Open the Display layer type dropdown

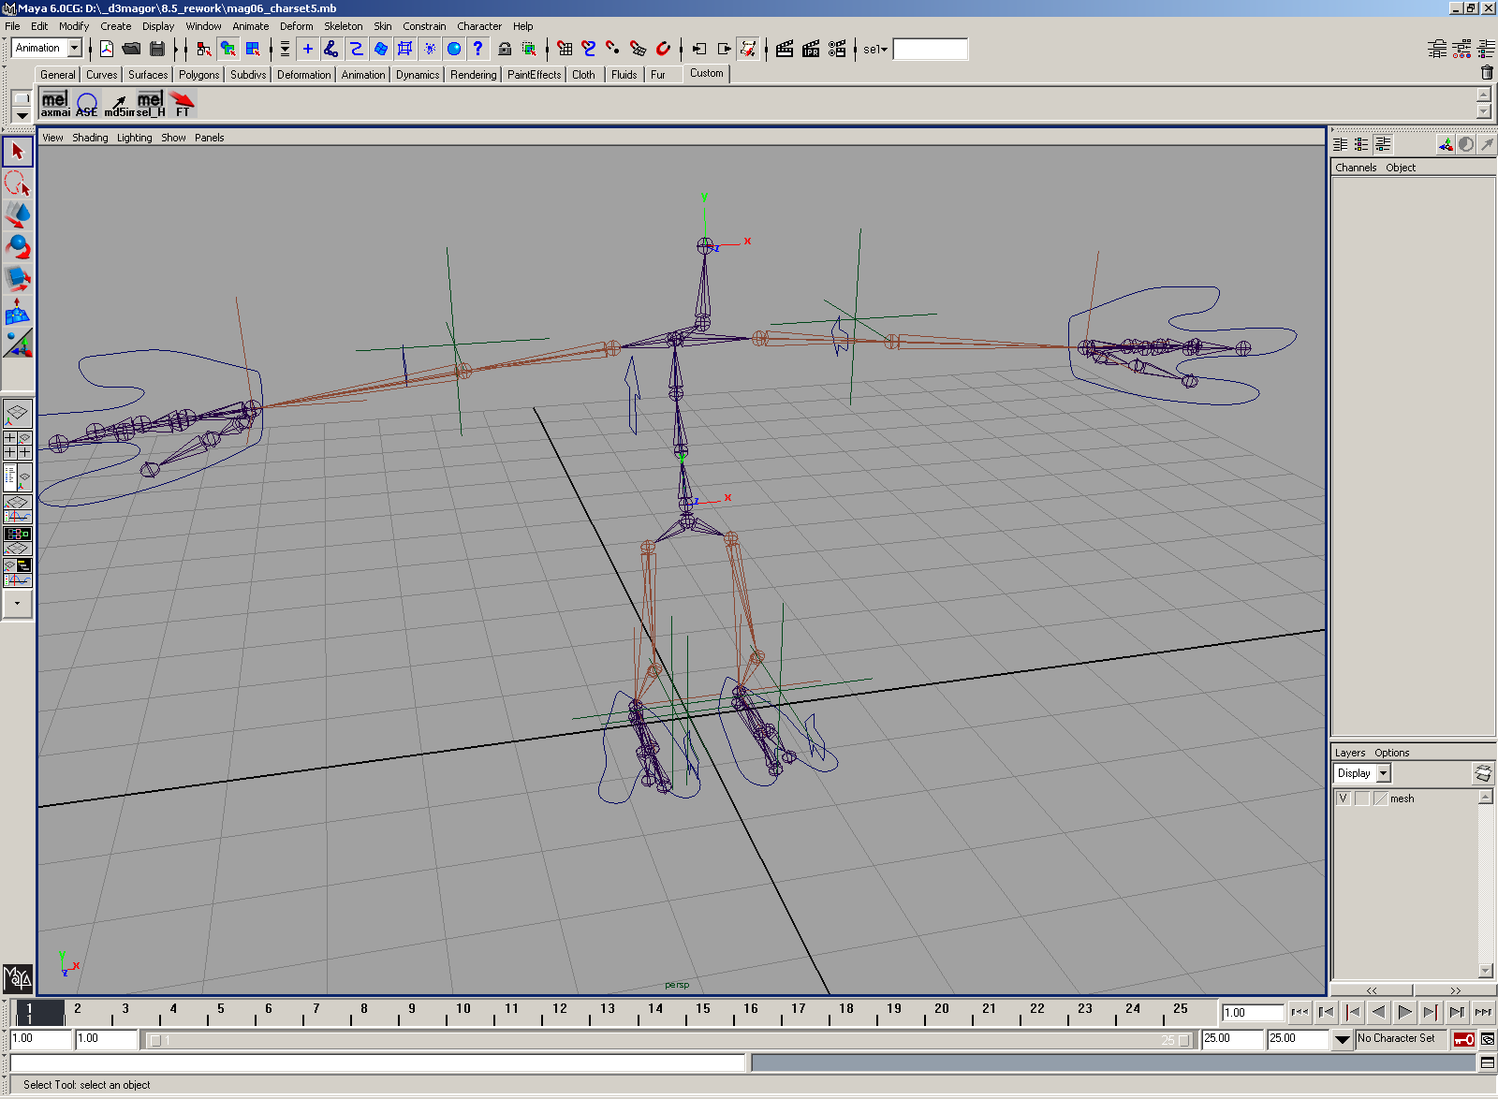pyautogui.click(x=1384, y=773)
